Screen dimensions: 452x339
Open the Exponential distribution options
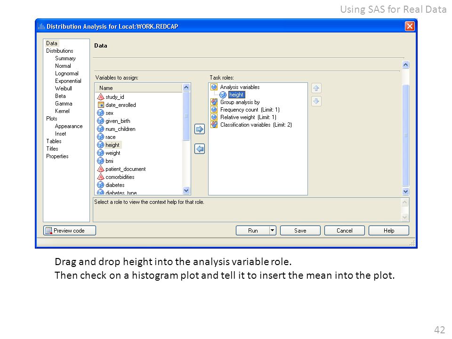68,81
